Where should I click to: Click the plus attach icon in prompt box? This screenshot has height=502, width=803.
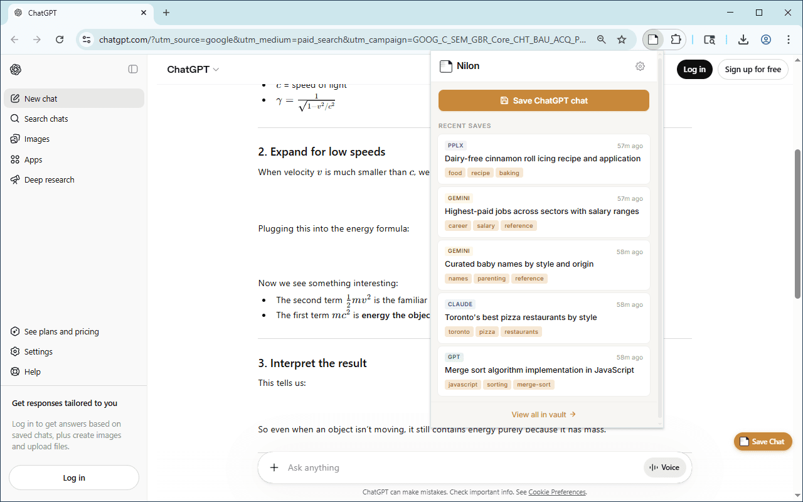click(x=274, y=467)
